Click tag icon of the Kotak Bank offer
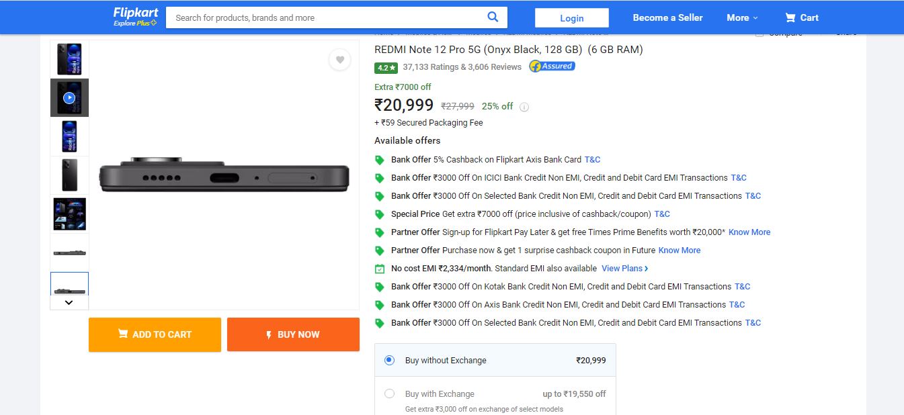The height and width of the screenshot is (415, 904). pos(379,287)
